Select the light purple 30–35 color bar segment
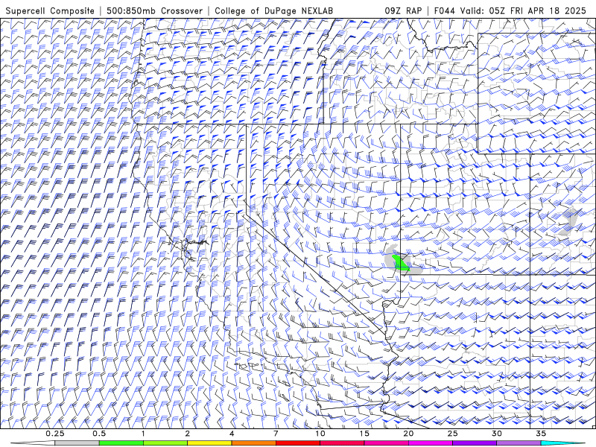 click(x=519, y=443)
